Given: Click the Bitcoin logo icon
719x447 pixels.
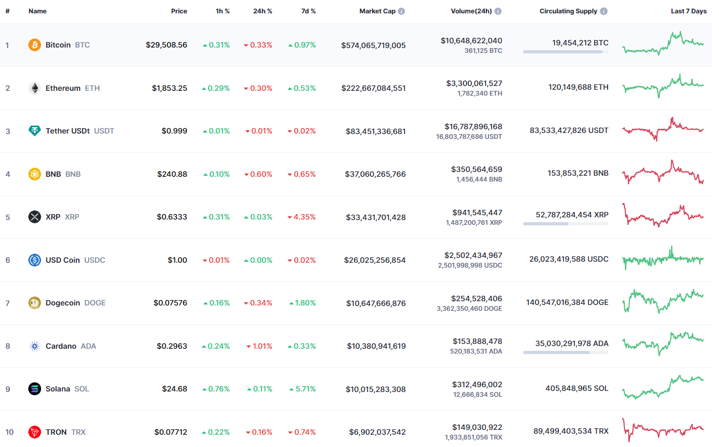Looking at the screenshot, I should pyautogui.click(x=35, y=45).
